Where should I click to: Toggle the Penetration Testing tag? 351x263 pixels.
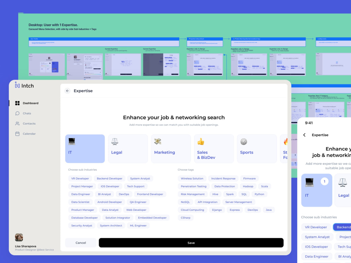point(193,186)
